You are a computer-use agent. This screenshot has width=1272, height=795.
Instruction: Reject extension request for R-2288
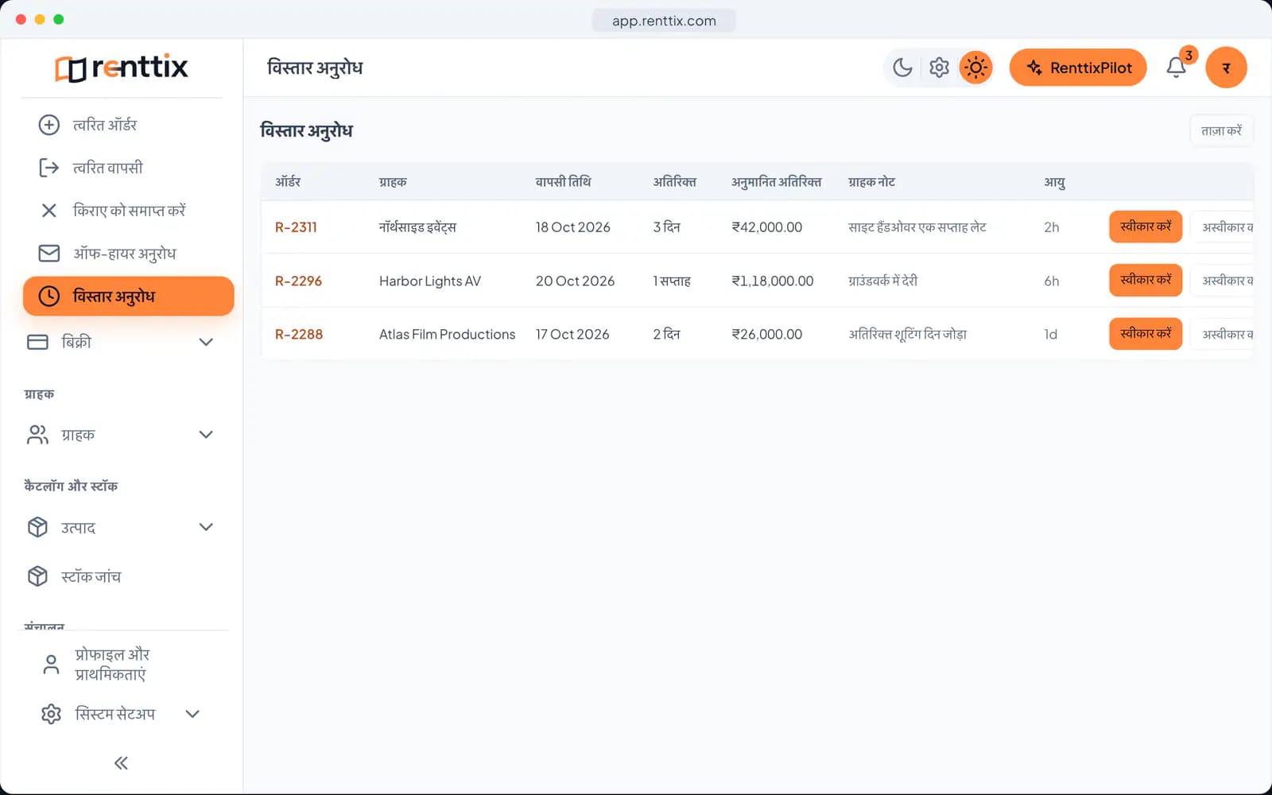coord(1223,333)
